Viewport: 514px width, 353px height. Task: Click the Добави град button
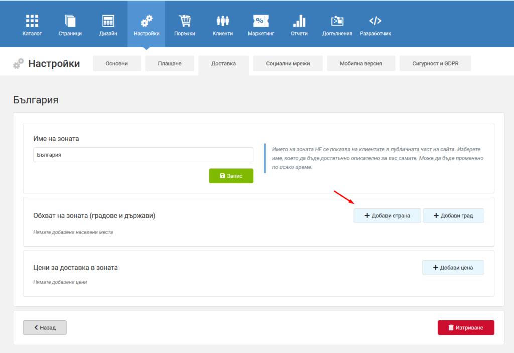pos(453,216)
